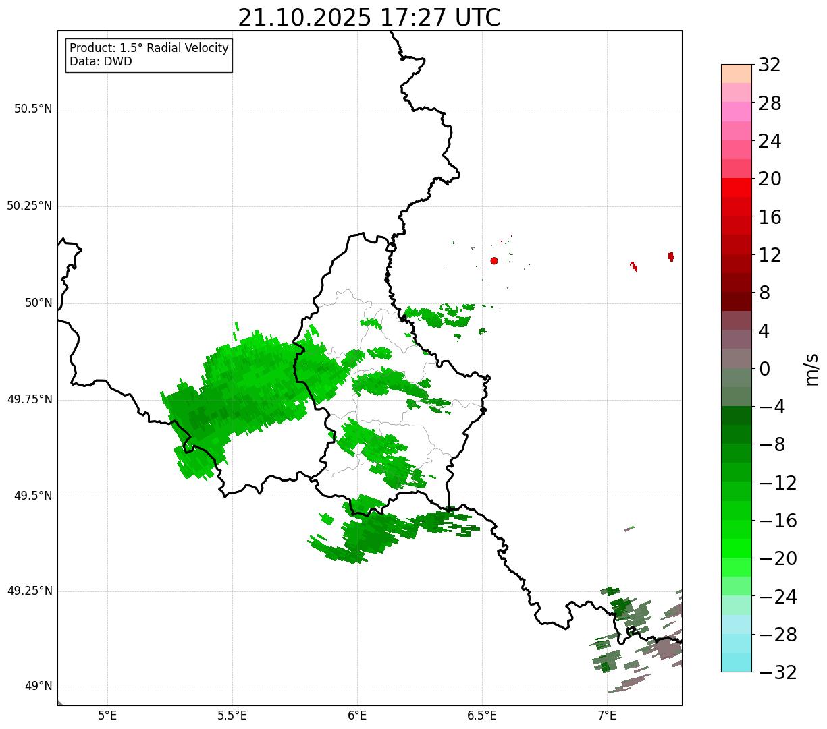Screen dimensions: 827x729
Task: Click the title 21.10.2025 17:27 UTC
Action: (x=369, y=18)
